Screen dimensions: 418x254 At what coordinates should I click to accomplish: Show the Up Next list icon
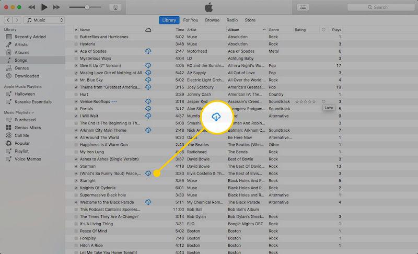(303, 7)
